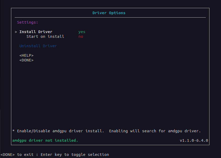Toggle the red 'no' Start on install value
Viewport: 221px width, 158px height.
81,36
